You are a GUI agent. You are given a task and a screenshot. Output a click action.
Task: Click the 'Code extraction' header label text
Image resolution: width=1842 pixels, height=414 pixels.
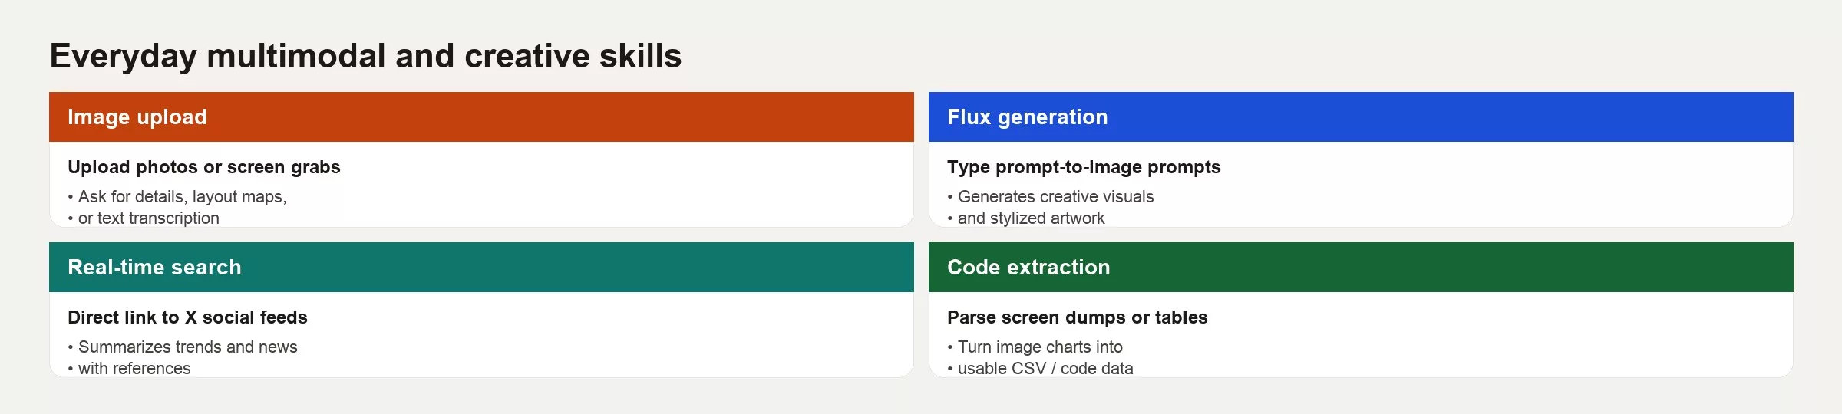pos(1028,268)
